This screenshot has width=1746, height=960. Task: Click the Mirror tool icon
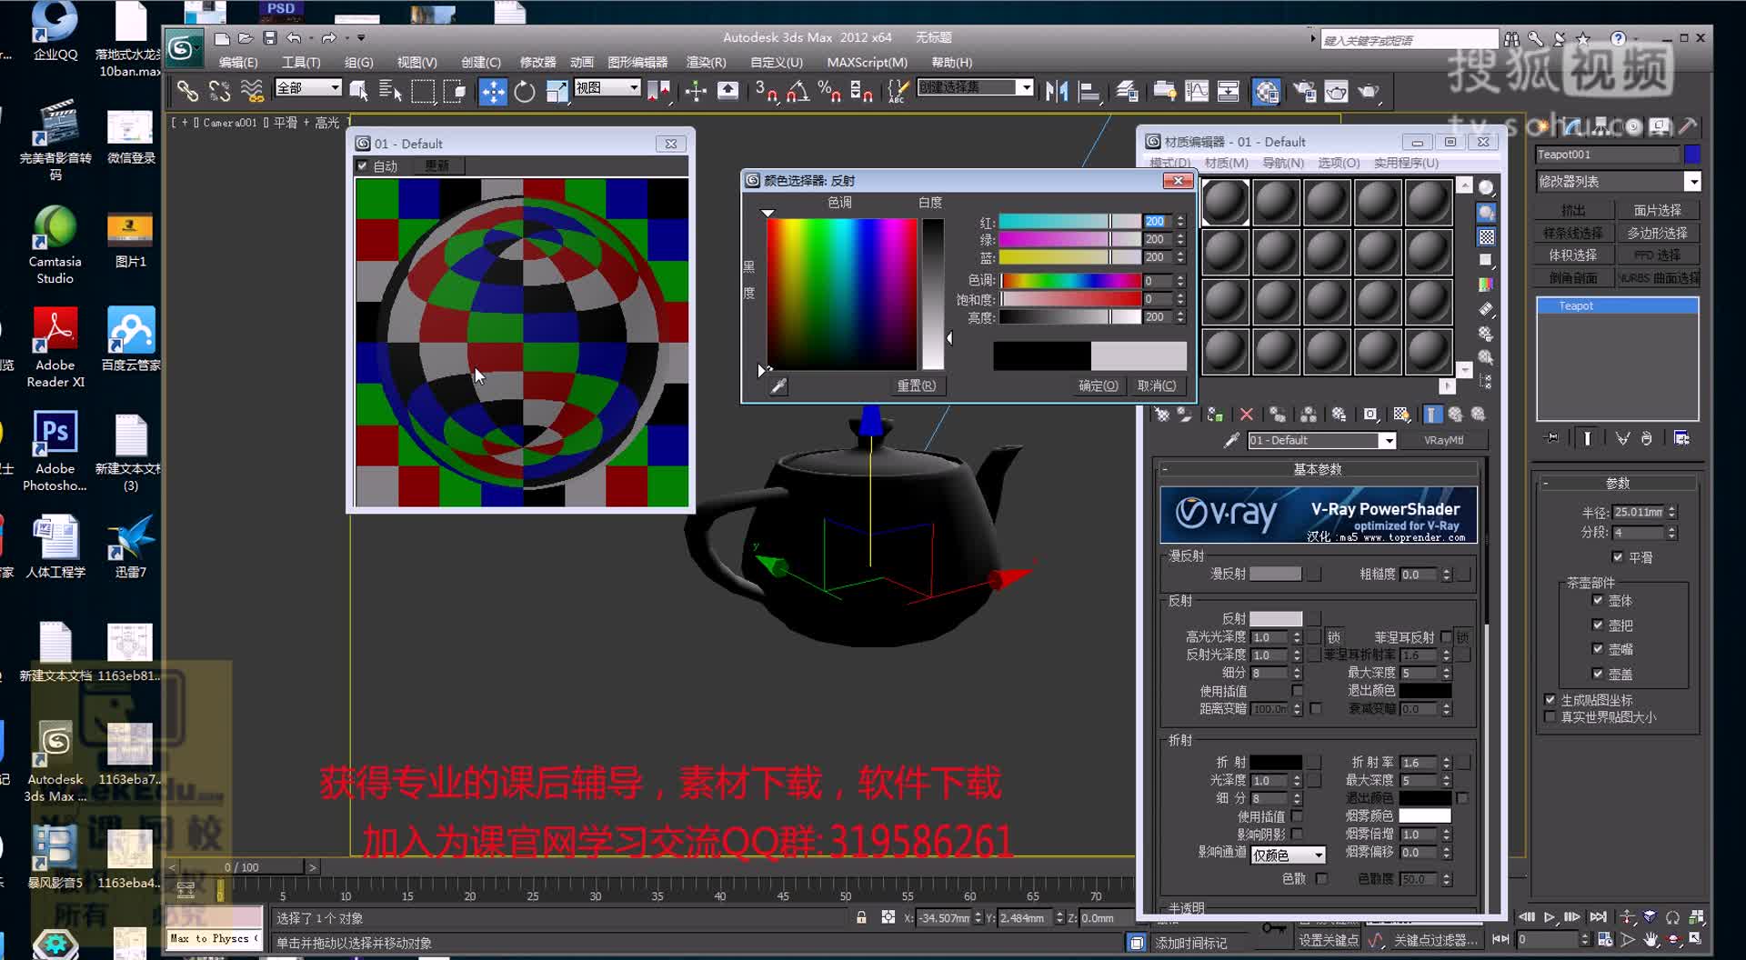pyautogui.click(x=1056, y=90)
